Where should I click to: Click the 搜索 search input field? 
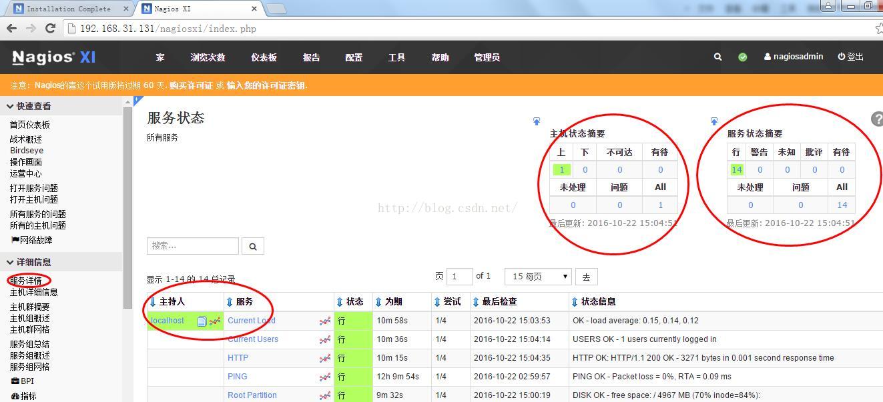(x=193, y=246)
